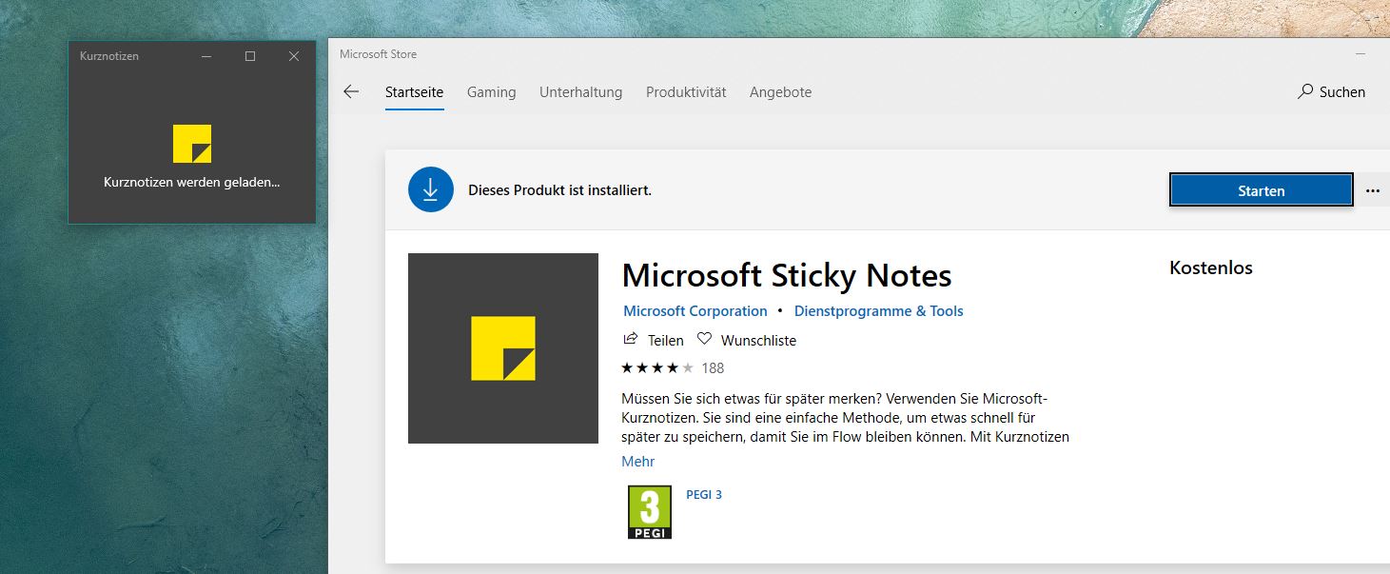Viewport: 1390px width, 574px height.
Task: Open Suchen in Microsoft Store
Action: coord(1331,92)
